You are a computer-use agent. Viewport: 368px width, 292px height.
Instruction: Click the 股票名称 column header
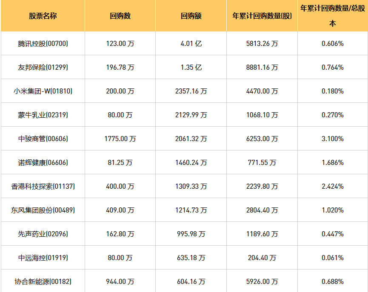(43, 16)
